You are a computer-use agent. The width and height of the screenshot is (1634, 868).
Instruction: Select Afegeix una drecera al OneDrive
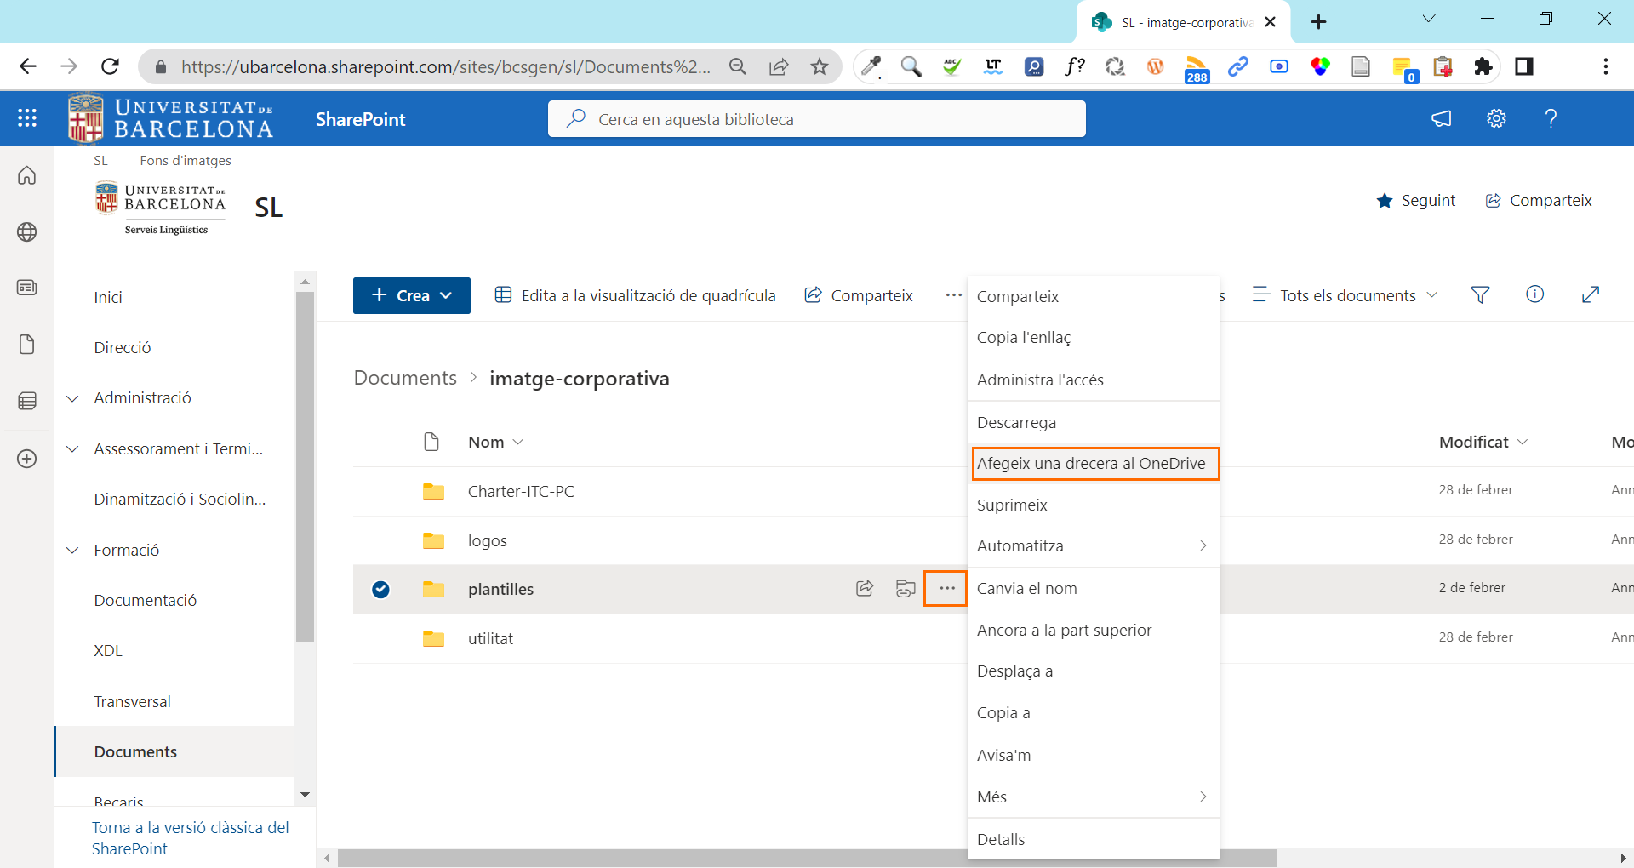point(1093,463)
